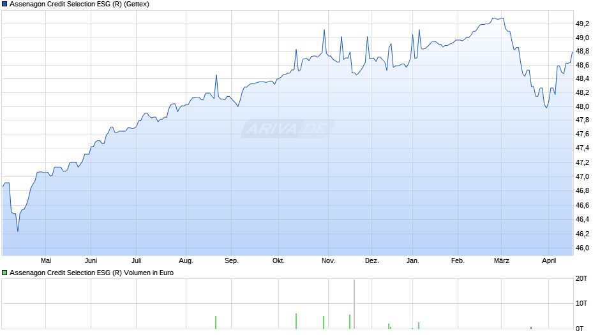The height and width of the screenshot is (335, 600).
Task: Click the 0T volume axis label
Action: point(580,329)
